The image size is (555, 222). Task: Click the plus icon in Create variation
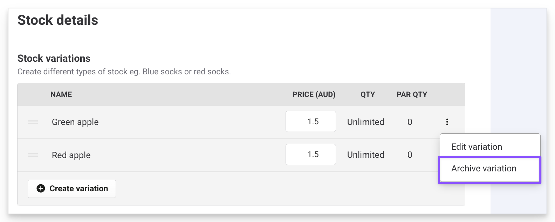tap(41, 188)
